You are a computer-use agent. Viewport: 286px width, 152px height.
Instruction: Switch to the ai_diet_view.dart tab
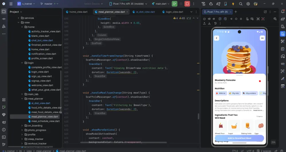click(x=144, y=12)
